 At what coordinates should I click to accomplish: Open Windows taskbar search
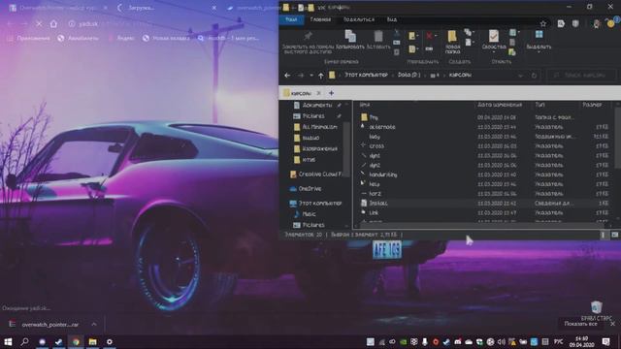pyautogui.click(x=24, y=342)
